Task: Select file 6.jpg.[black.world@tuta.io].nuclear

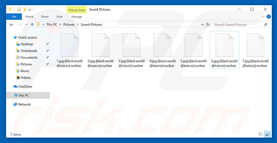Action: click(x=224, y=50)
